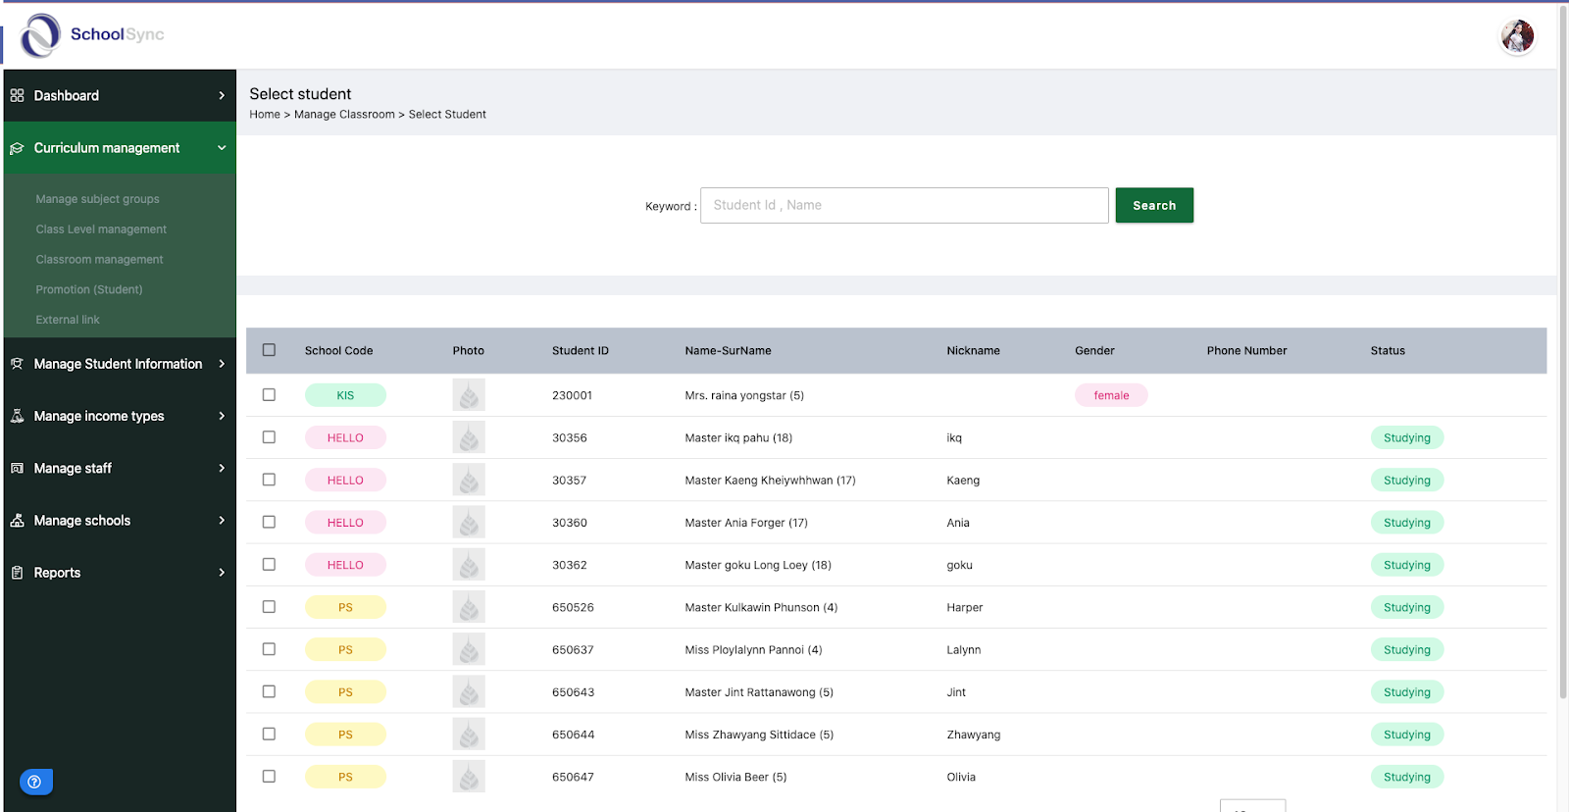Click photo placeholder for student 230001

pos(469,395)
